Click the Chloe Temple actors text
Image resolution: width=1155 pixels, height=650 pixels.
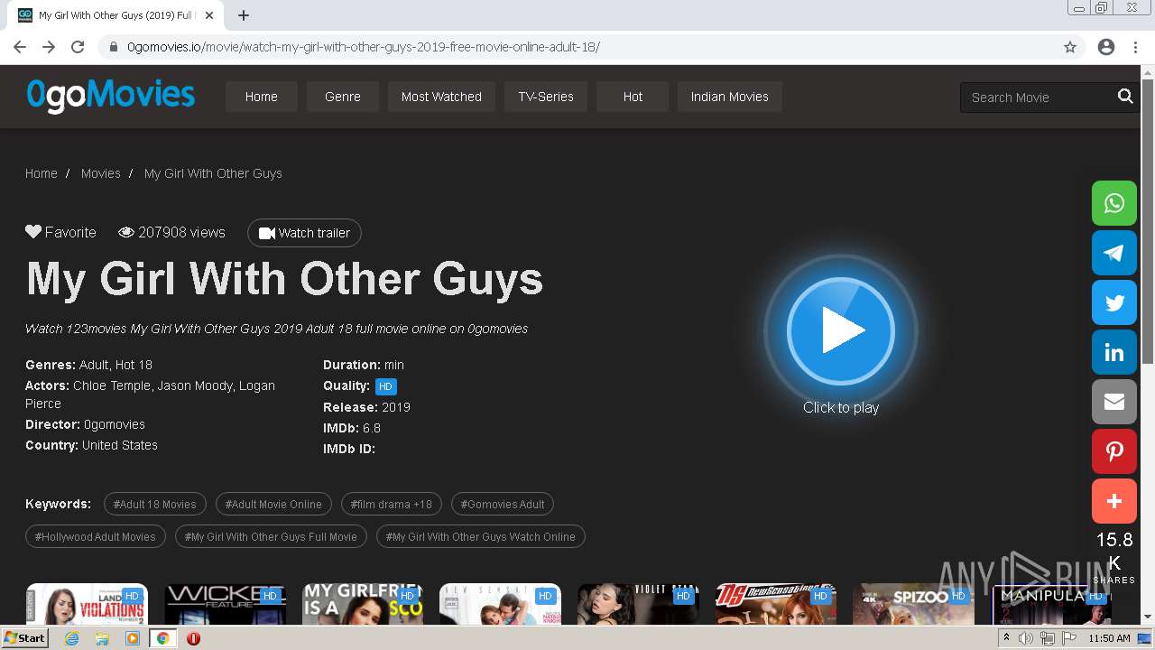[x=112, y=385]
